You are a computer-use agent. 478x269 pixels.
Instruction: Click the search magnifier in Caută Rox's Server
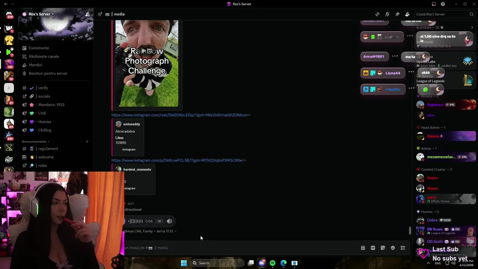471,14
